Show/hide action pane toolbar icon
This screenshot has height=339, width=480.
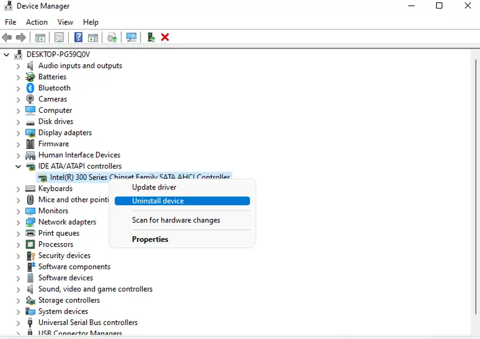(93, 38)
